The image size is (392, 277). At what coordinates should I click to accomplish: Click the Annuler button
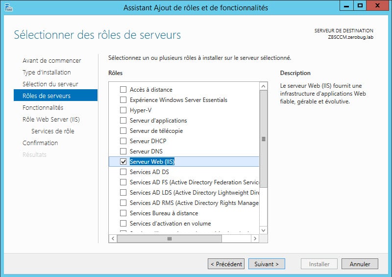360,264
